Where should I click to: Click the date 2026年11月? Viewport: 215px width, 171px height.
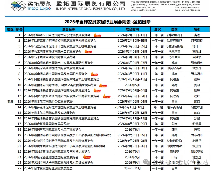pyautogui.click(x=132, y=168)
